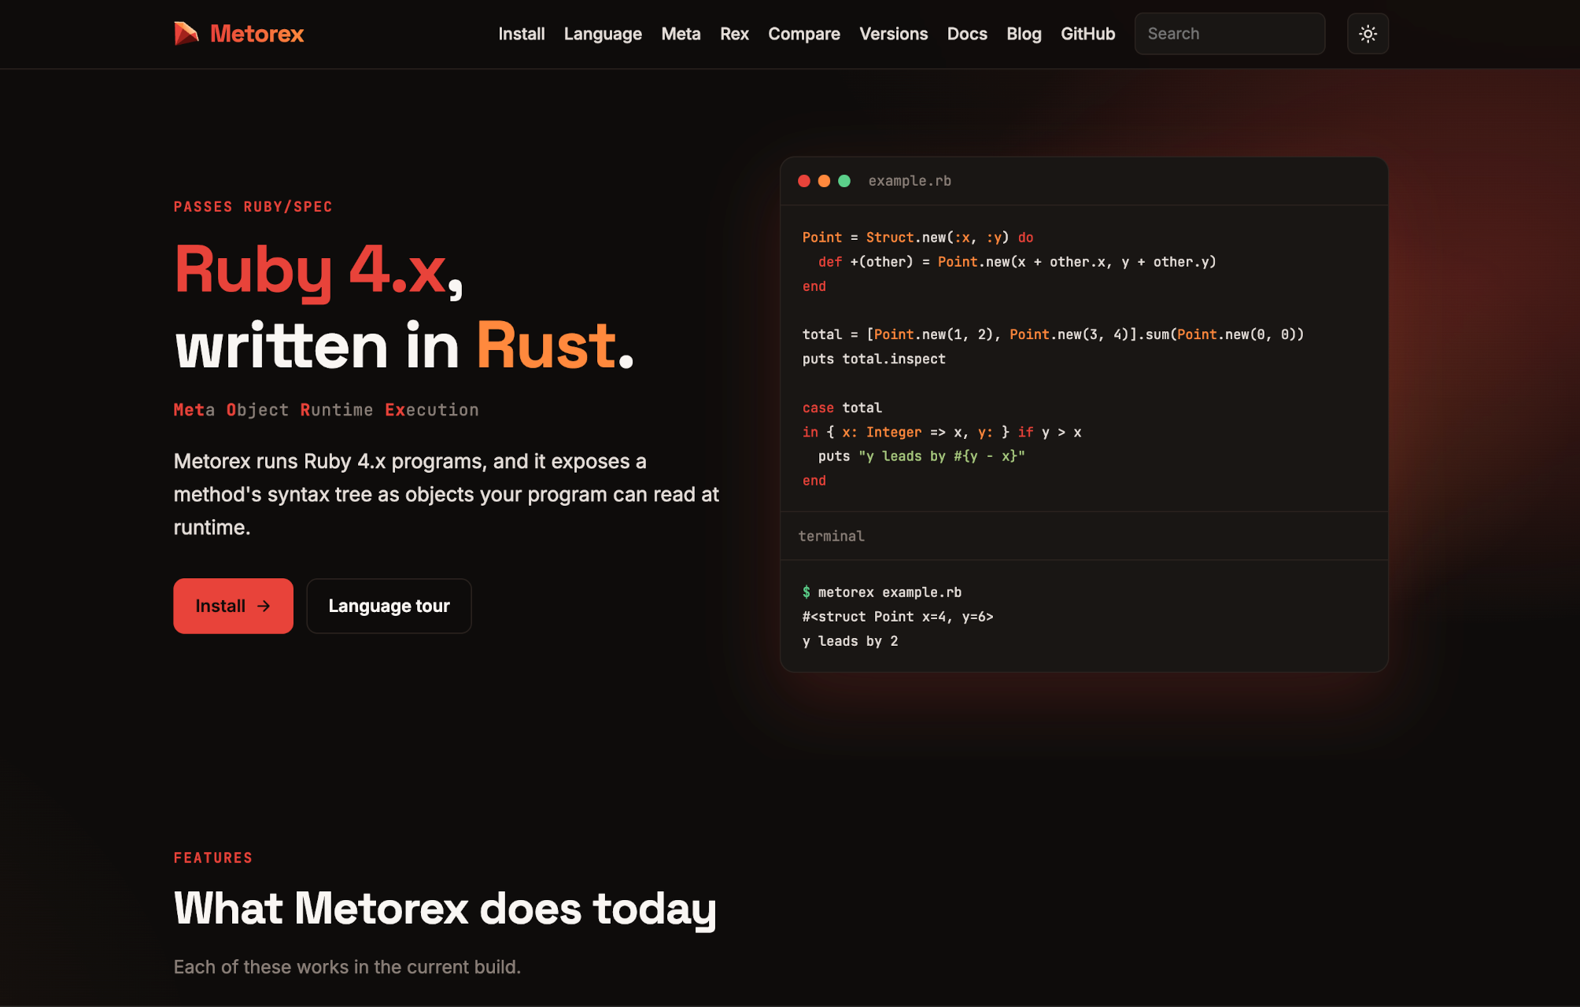Viewport: 1580px width, 1007px height.
Task: Click the FEATURES section label
Action: pyautogui.click(x=213, y=858)
